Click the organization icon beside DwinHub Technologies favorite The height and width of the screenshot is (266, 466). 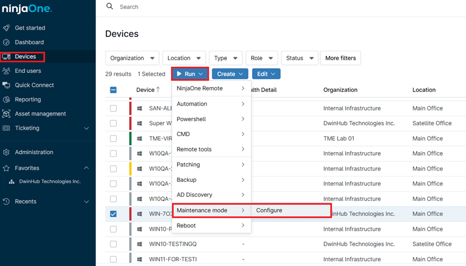tap(11, 181)
